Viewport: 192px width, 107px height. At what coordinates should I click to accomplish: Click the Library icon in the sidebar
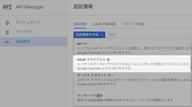[7, 32]
